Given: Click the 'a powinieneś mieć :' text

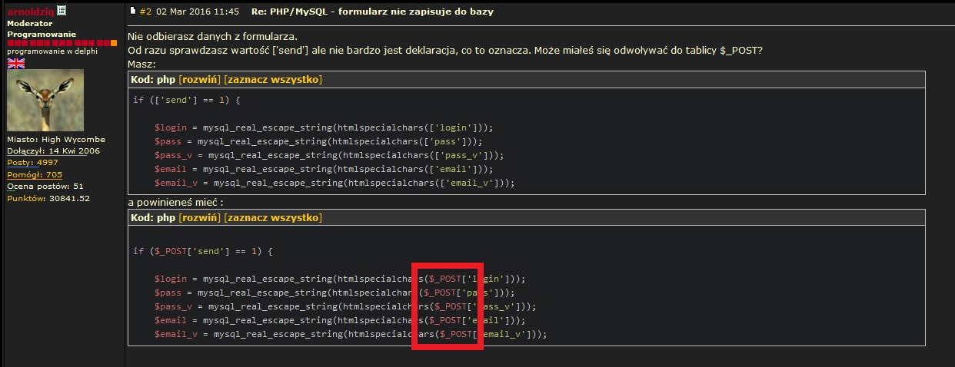Looking at the screenshot, I should coord(175,202).
